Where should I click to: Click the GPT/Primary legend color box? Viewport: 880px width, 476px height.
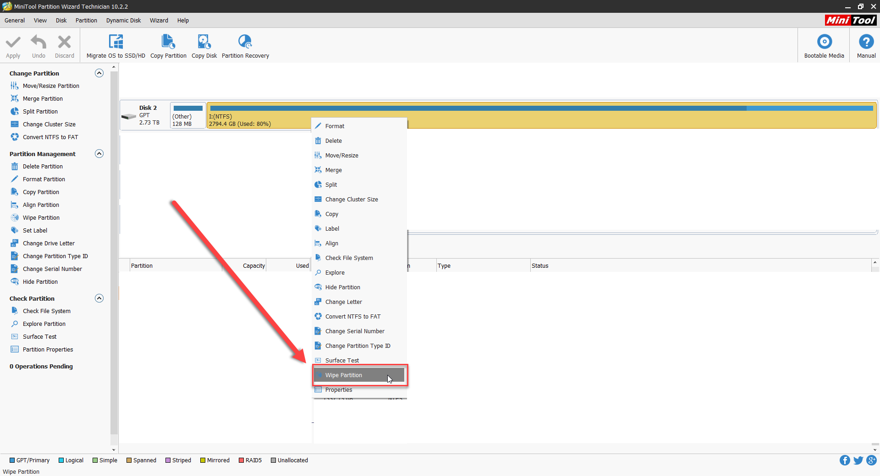[12, 460]
